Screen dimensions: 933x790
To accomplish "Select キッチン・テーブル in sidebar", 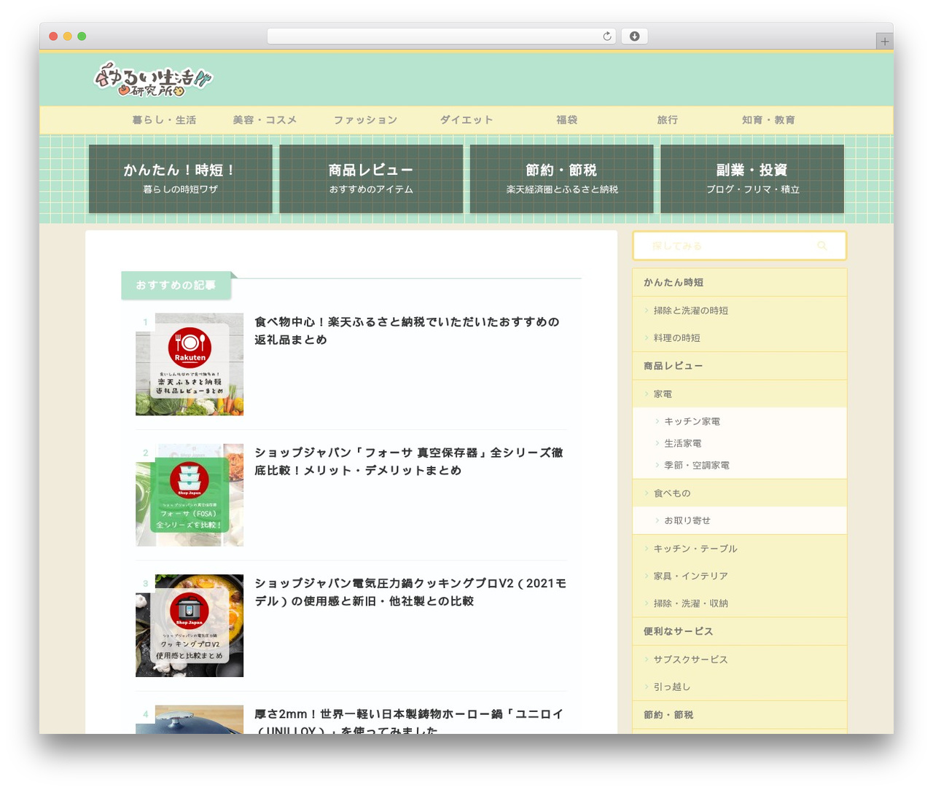I will (695, 549).
